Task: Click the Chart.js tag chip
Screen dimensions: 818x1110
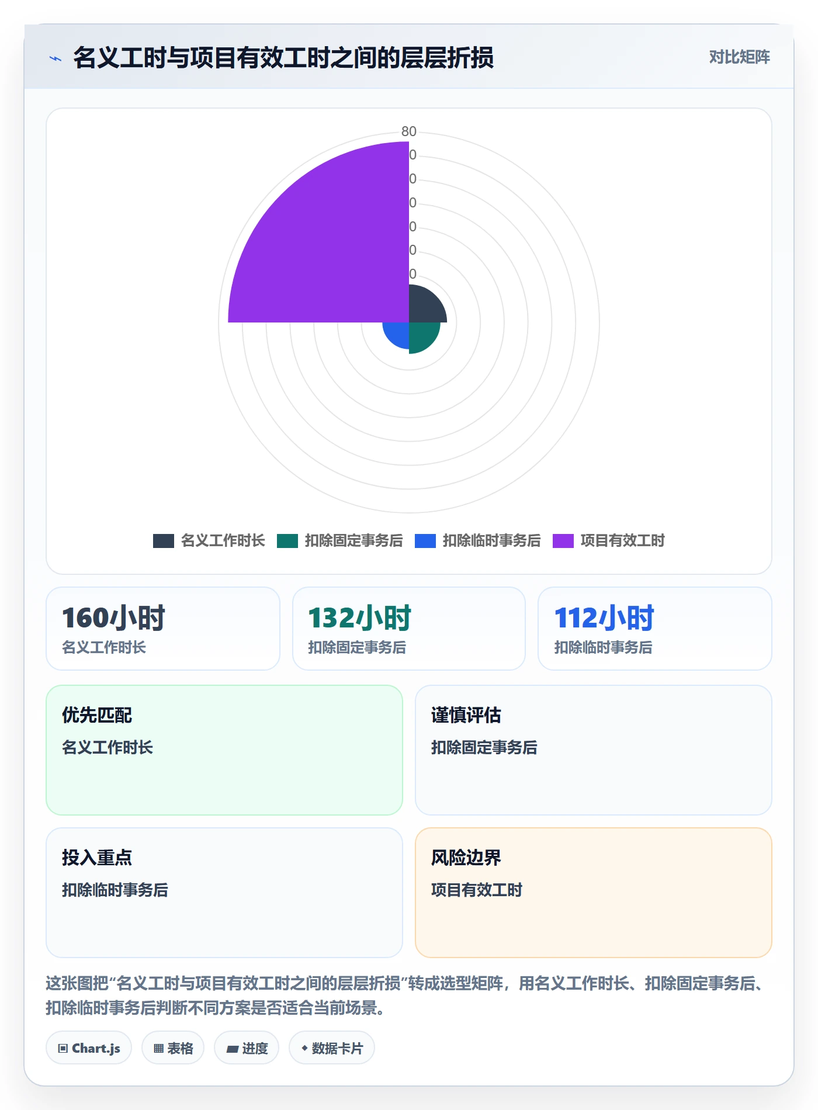Action: 89,1048
